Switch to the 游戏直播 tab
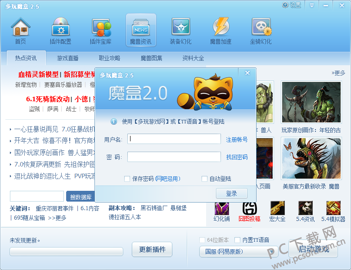Image resolution: width=351 pixels, height=270 pixels. pos(67,58)
